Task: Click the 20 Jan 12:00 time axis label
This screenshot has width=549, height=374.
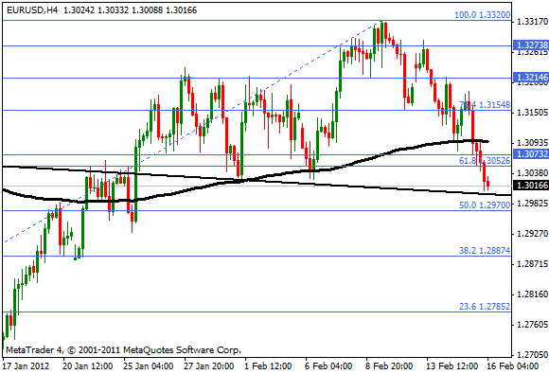Action: click(87, 366)
